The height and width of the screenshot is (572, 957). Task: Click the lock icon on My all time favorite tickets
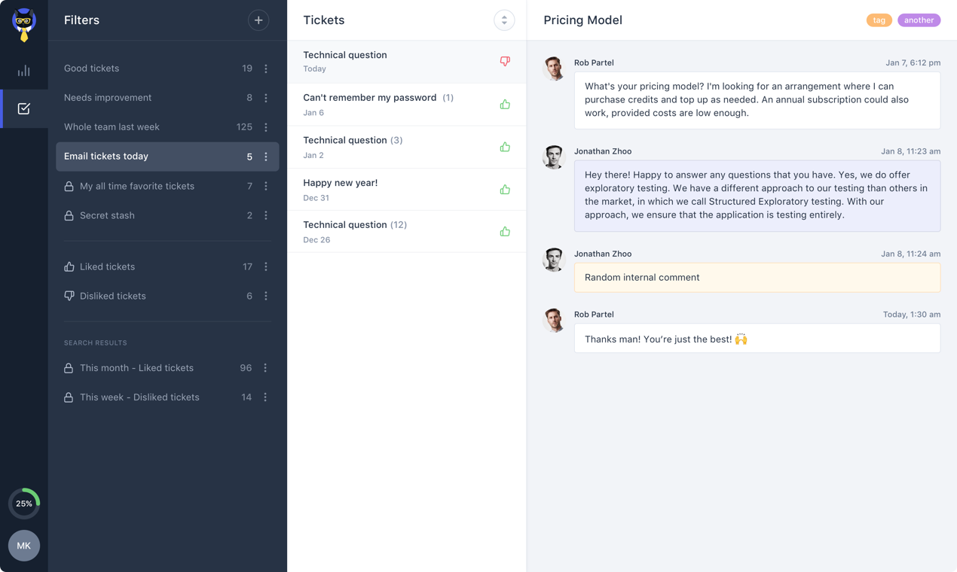point(69,186)
